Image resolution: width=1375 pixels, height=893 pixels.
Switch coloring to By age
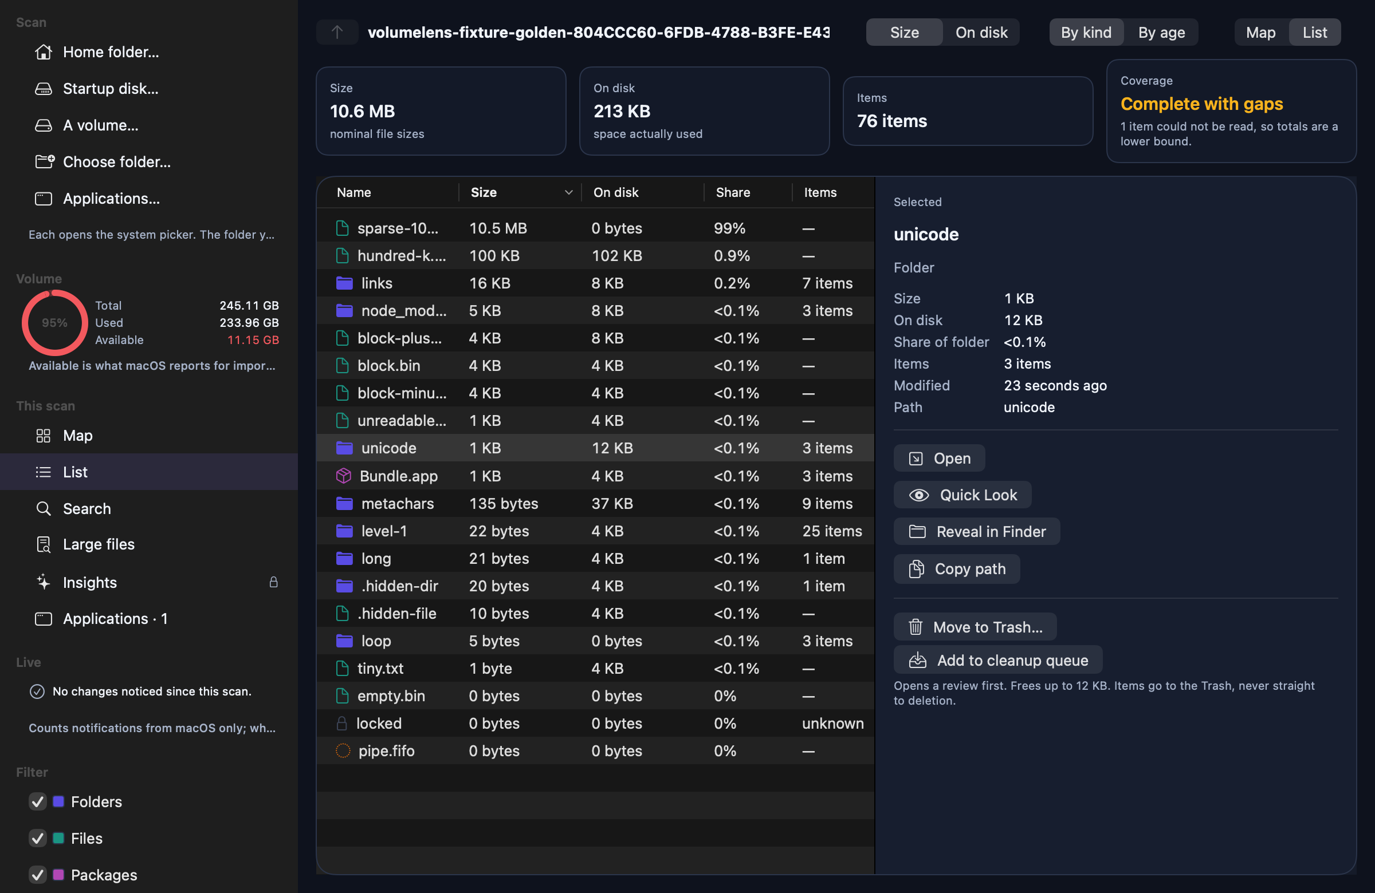(x=1161, y=32)
